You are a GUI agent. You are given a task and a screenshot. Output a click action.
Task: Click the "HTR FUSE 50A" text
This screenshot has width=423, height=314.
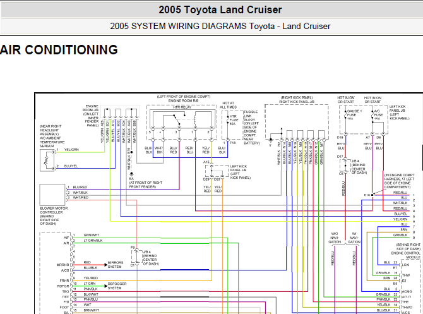tap(234, 120)
